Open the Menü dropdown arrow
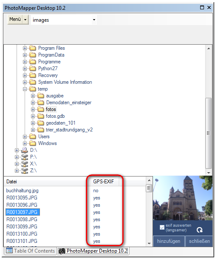Image resolution: width=218 pixels, height=259 pixels. click(25, 20)
